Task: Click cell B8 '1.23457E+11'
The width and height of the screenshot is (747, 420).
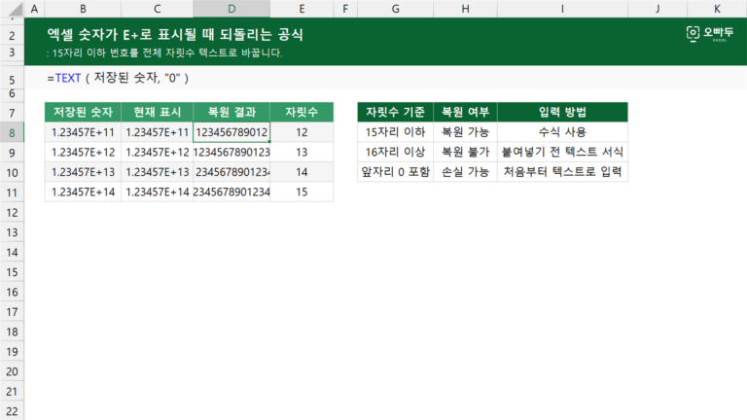Action: 83,132
